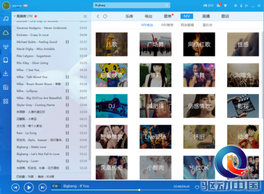Viewport: 264px width, 194px height.
Task: Select the MV推荐 sub-tab
Action: [167, 25]
